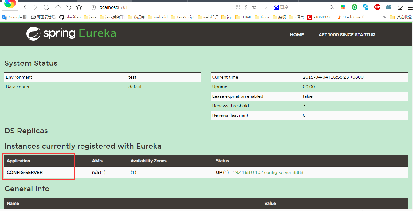Open the android bookmark folder
Screen dimensions: 413x211
tap(158, 17)
